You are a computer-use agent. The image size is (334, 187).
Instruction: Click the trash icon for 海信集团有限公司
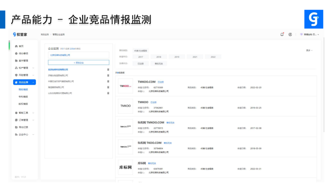coord(108,87)
